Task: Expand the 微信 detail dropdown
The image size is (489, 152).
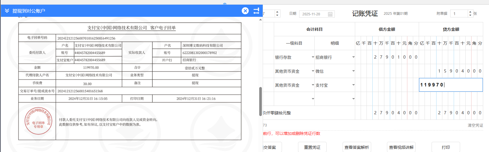Action: [353, 71]
